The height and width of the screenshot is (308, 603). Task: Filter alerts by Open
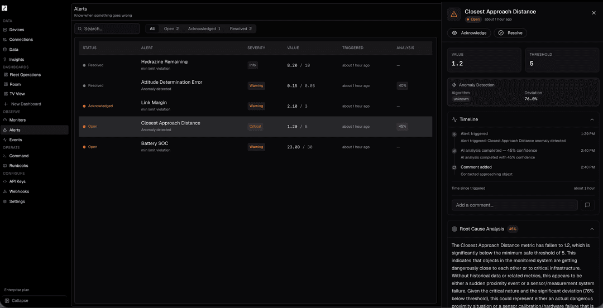click(171, 29)
